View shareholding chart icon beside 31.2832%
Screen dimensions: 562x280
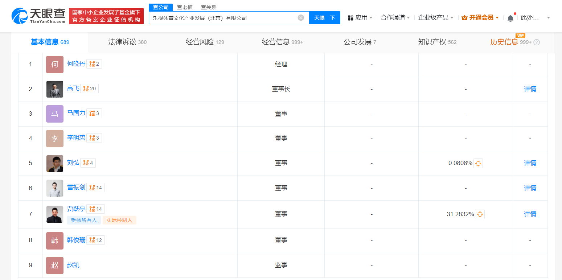click(480, 214)
